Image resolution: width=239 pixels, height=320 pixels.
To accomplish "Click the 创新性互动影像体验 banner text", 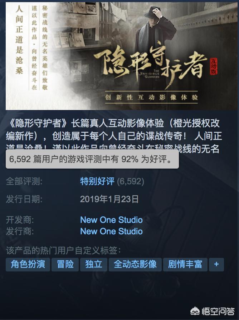I will [x=151, y=97].
